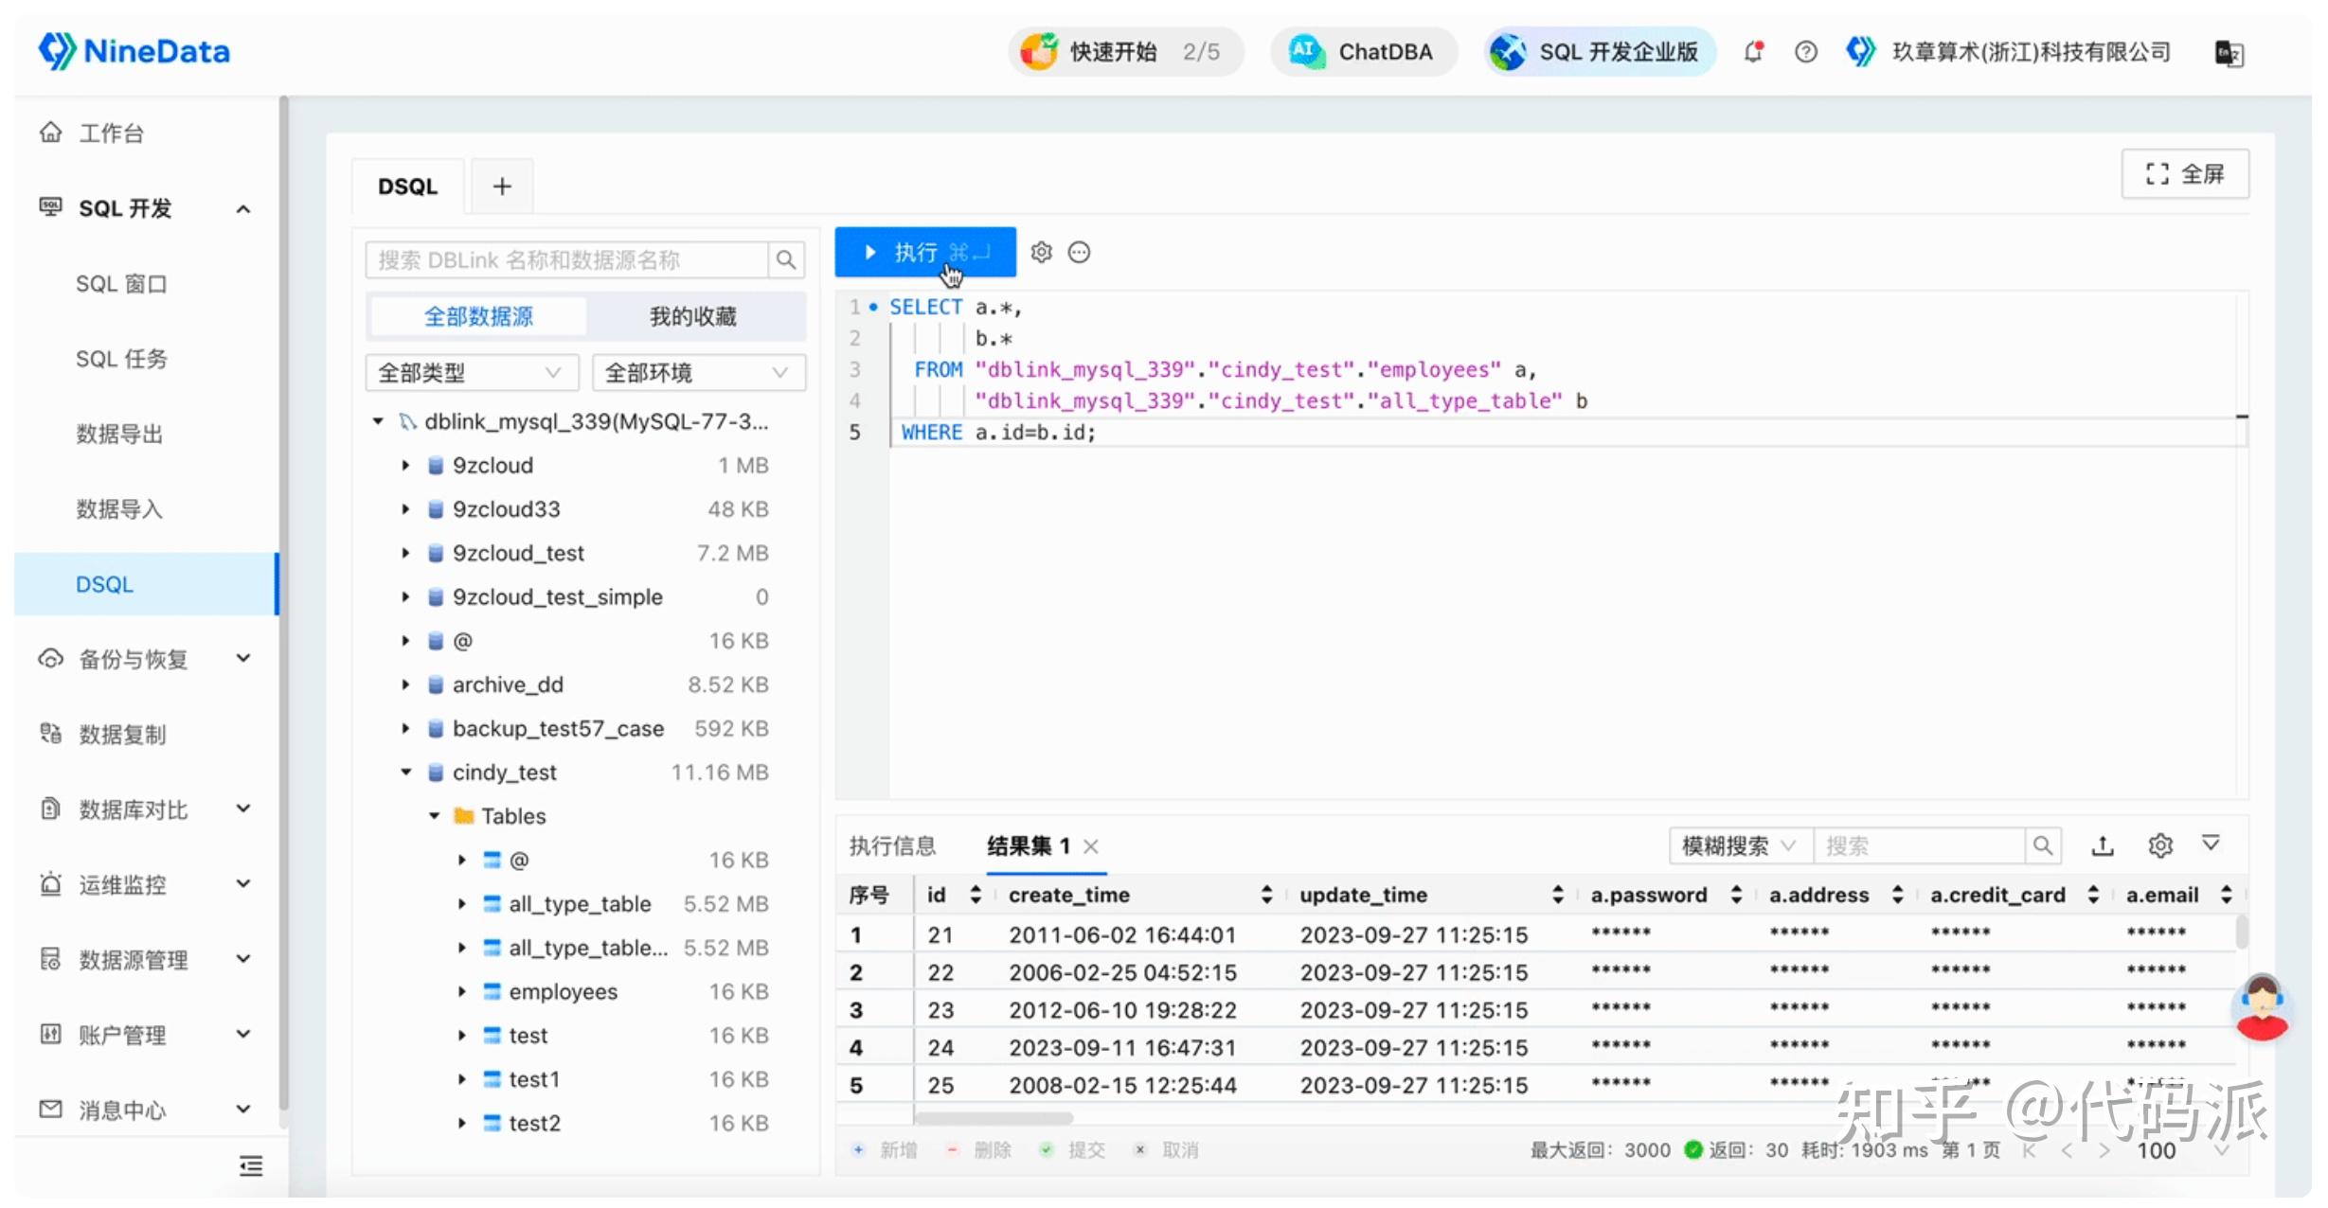Open the 全部类型 type dropdown
Screen dimensions: 2328x1208
(x=471, y=372)
